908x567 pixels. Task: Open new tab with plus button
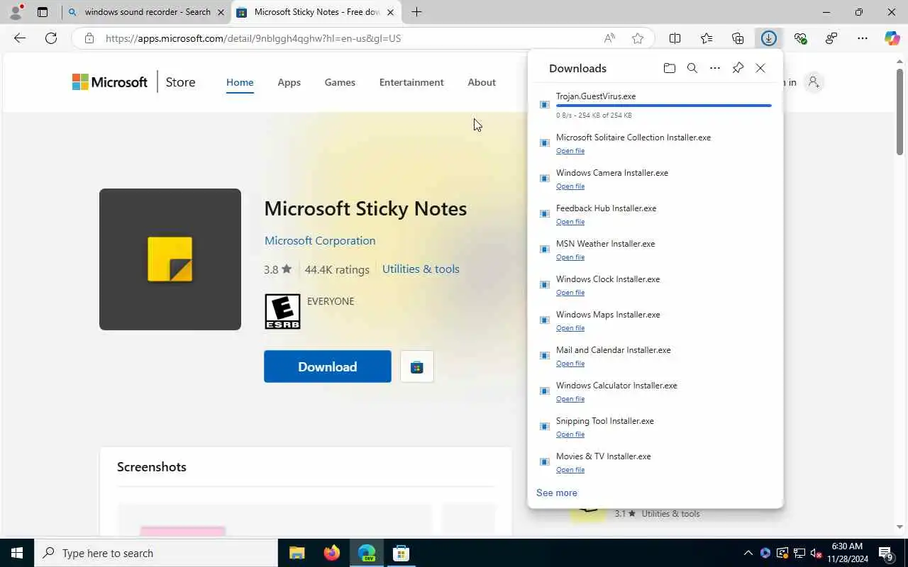click(x=416, y=12)
